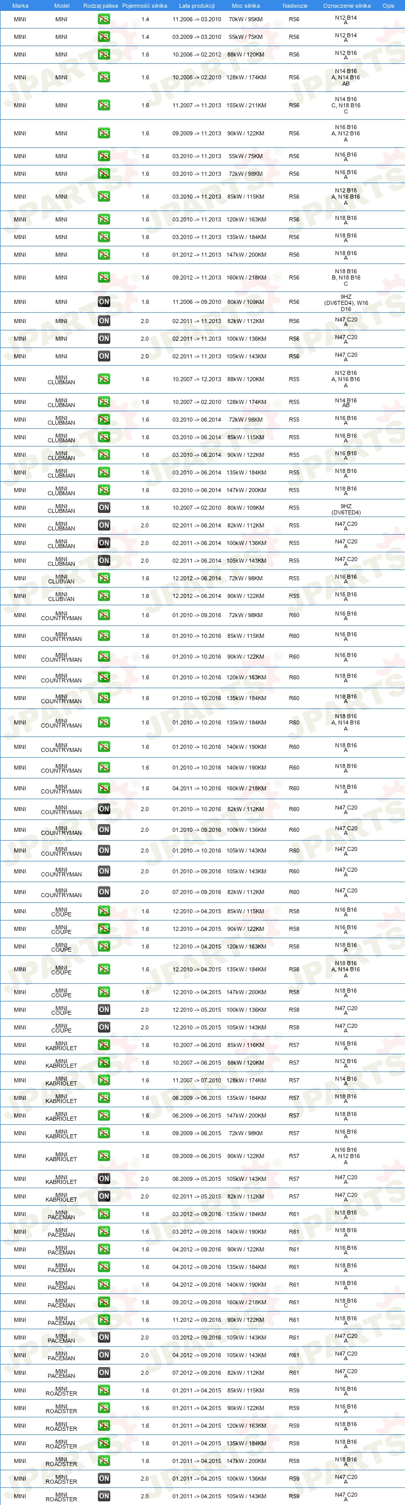
Task: Click the Rodzaj paliwa column header
Action: [100, 6]
